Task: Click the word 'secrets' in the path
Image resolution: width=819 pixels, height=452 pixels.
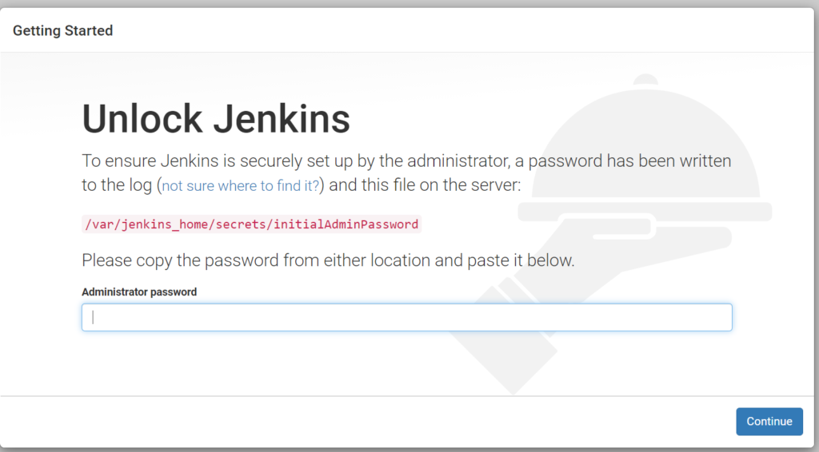Action: click(241, 224)
